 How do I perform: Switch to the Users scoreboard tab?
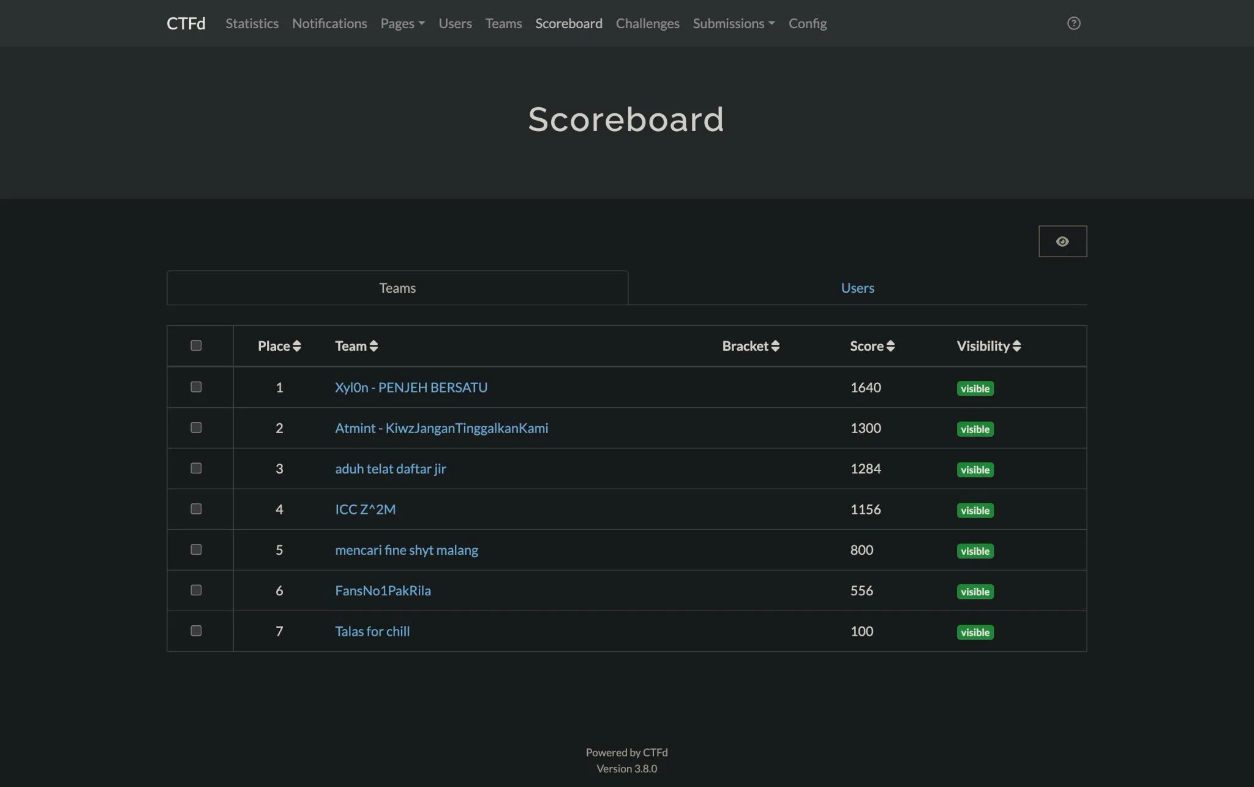tap(857, 287)
